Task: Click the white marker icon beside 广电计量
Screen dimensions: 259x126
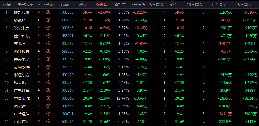Action: pyautogui.click(x=39, y=90)
